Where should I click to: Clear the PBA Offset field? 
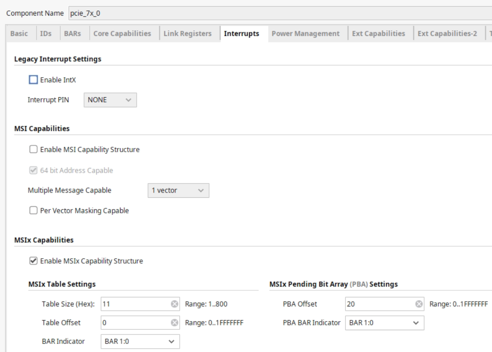[419, 304]
